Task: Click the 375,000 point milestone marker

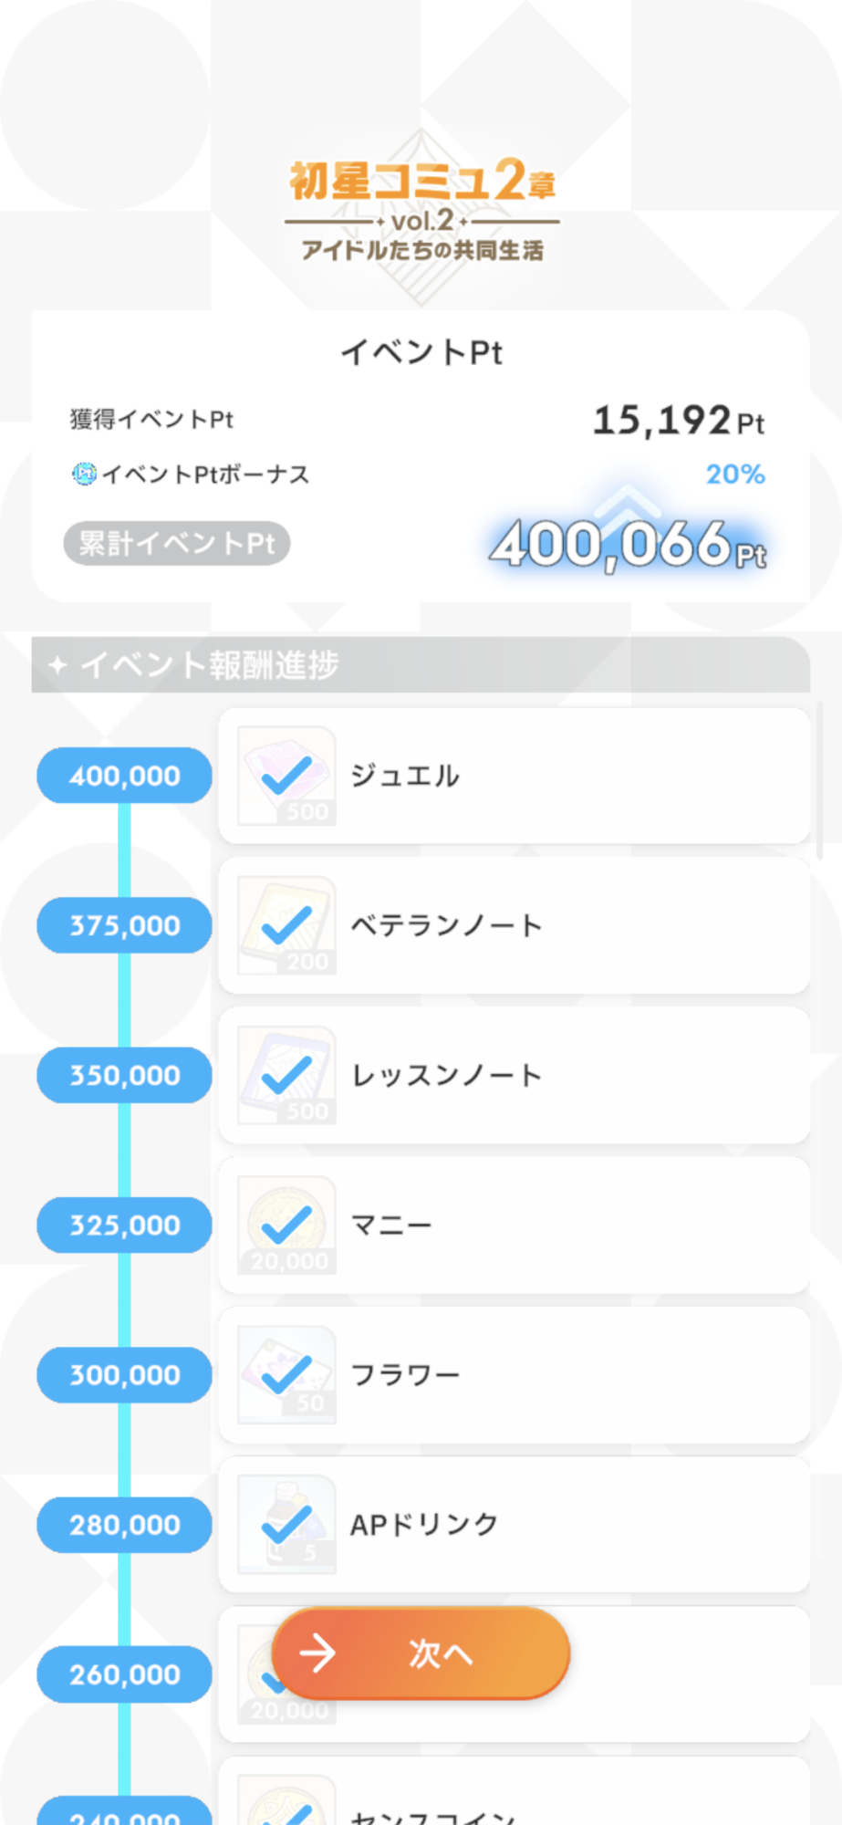Action: (125, 925)
